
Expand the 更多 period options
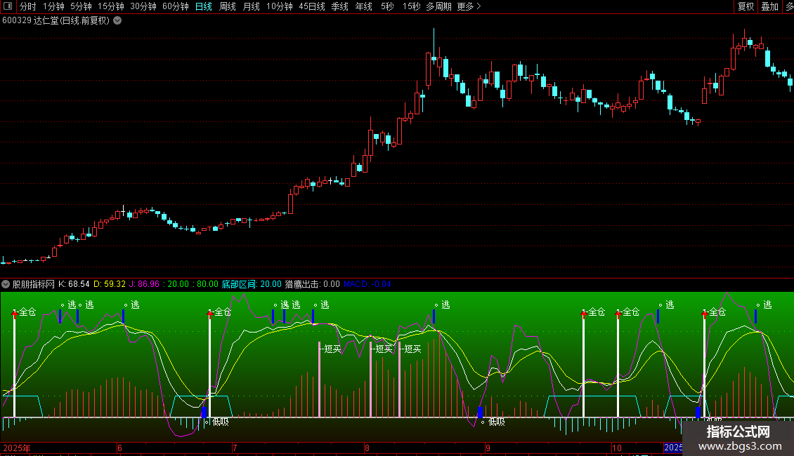coord(469,6)
